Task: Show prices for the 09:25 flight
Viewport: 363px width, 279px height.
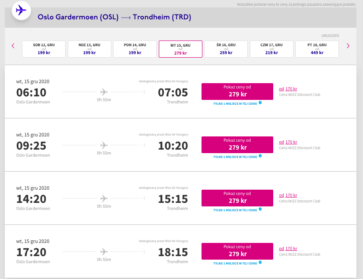Action: click(237, 145)
